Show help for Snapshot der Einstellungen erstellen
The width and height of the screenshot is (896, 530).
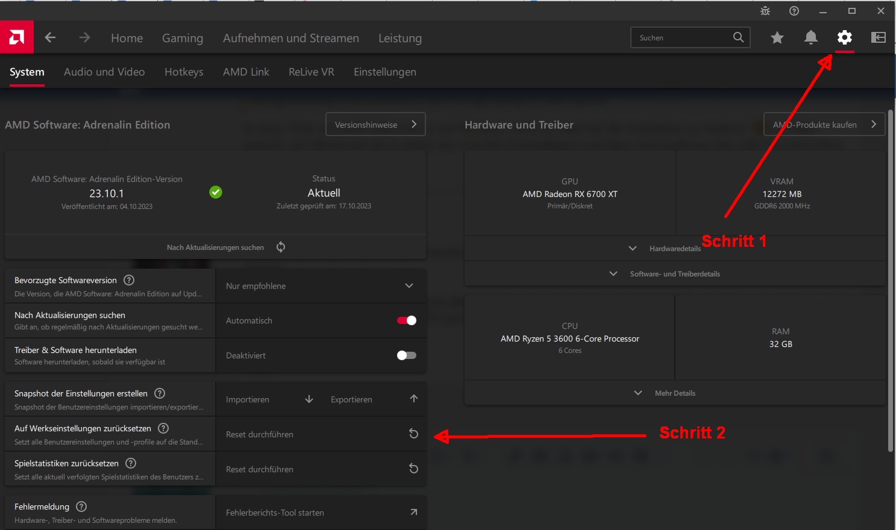(160, 393)
